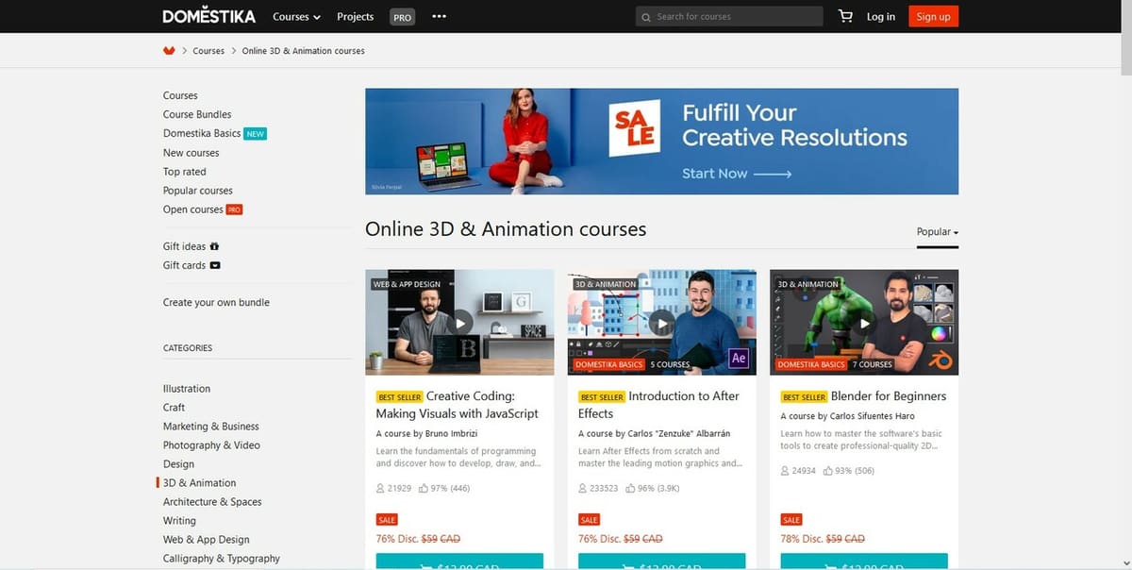Click the thumbs-up icon showing 96% (3.9K)
This screenshot has height=570, width=1132.
(630, 488)
